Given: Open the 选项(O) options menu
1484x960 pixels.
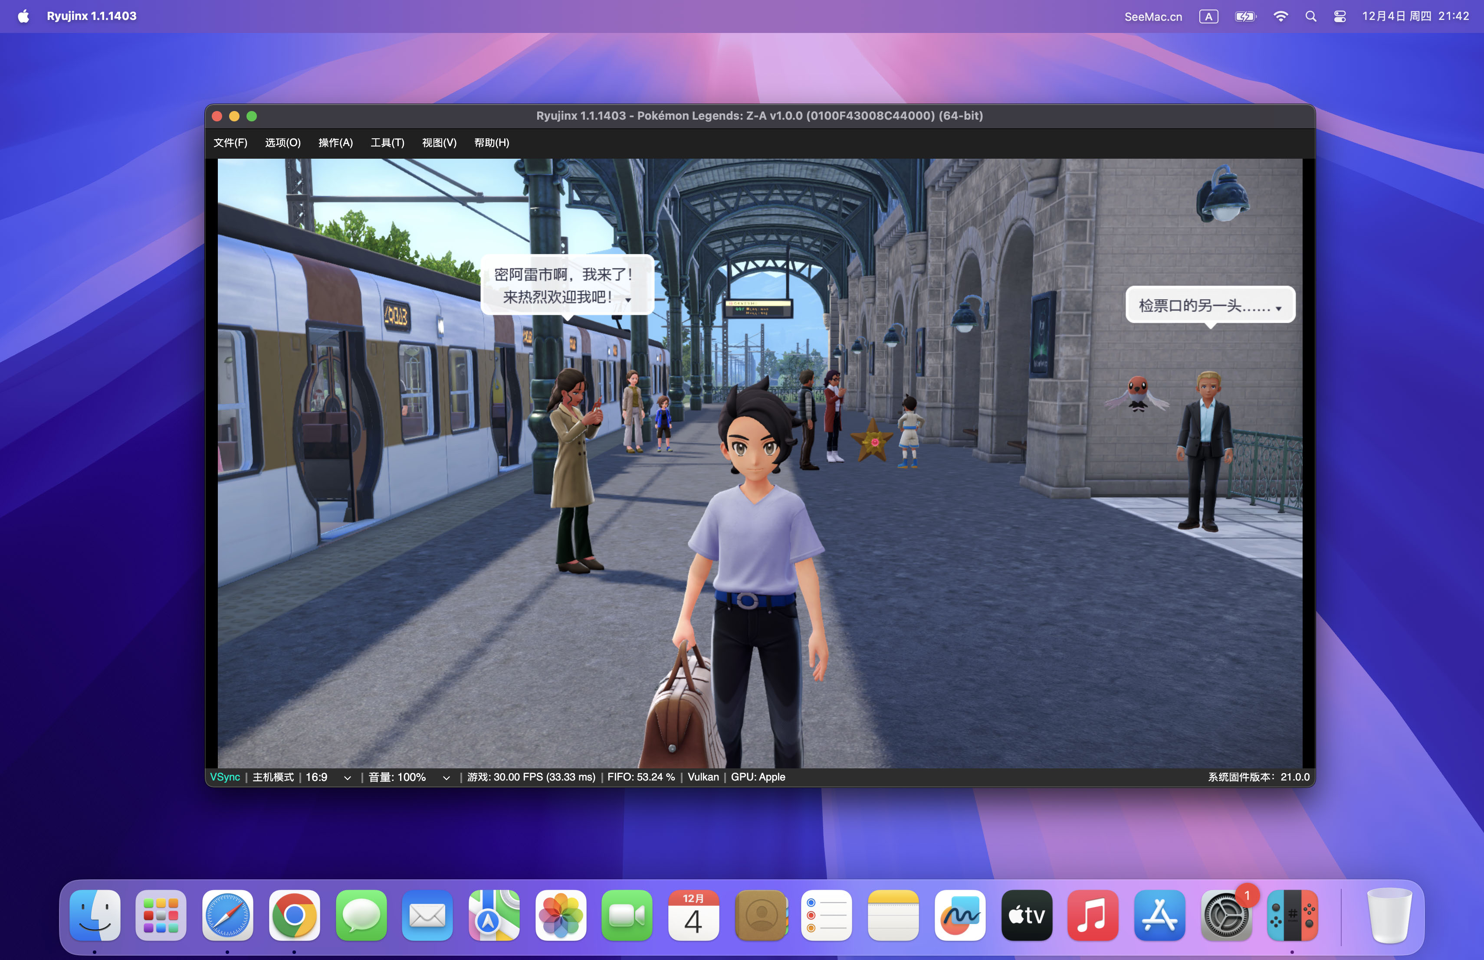Looking at the screenshot, I should click(282, 143).
